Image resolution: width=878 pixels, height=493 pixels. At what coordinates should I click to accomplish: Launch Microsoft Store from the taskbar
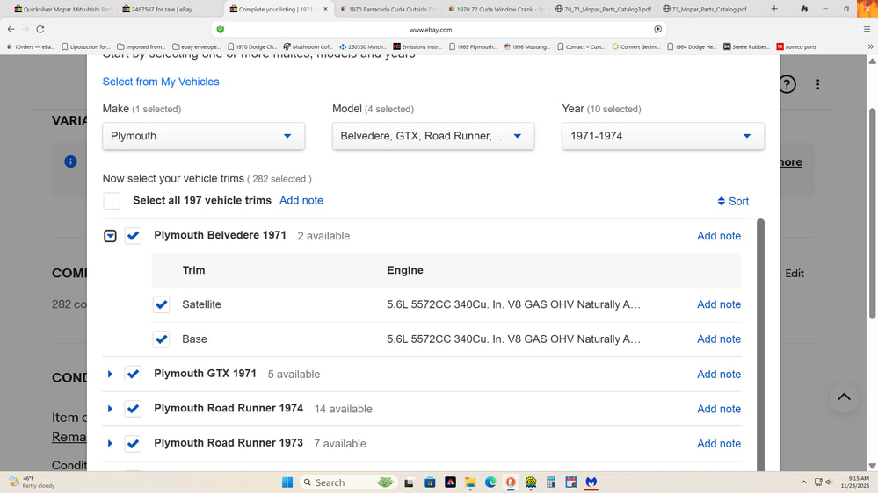coord(430,482)
